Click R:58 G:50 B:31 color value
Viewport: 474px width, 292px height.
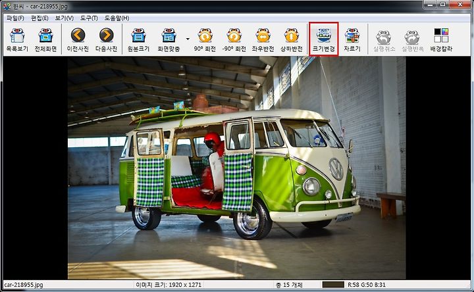[367, 285]
